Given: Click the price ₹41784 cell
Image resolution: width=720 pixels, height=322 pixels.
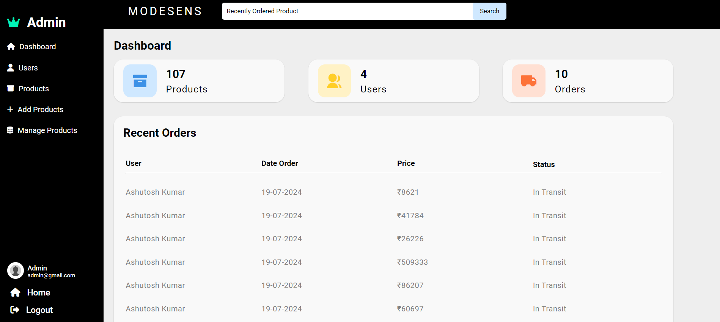Looking at the screenshot, I should (x=410, y=216).
